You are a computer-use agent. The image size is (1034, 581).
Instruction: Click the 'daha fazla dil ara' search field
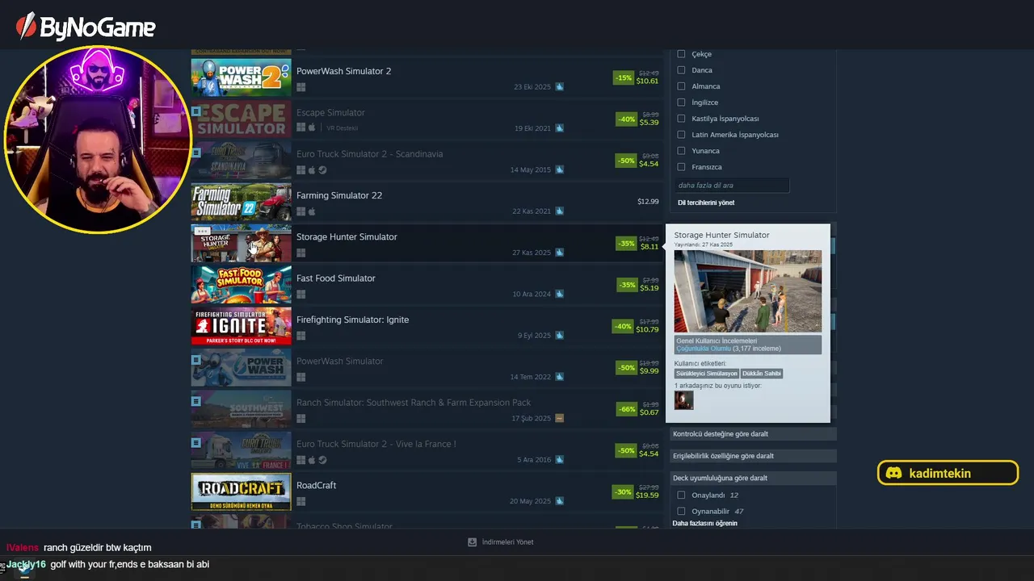[732, 186]
